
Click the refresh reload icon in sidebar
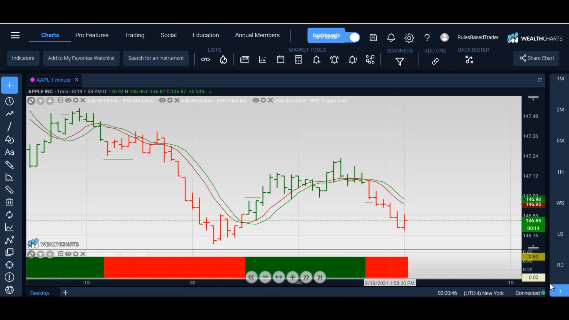pos(9,215)
